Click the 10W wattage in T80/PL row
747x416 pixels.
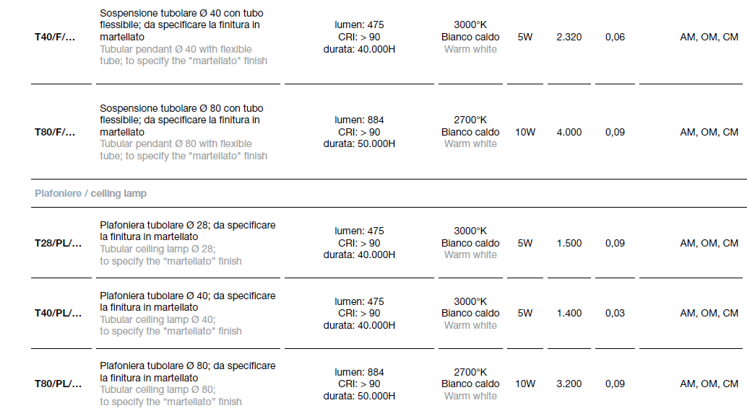525,384
